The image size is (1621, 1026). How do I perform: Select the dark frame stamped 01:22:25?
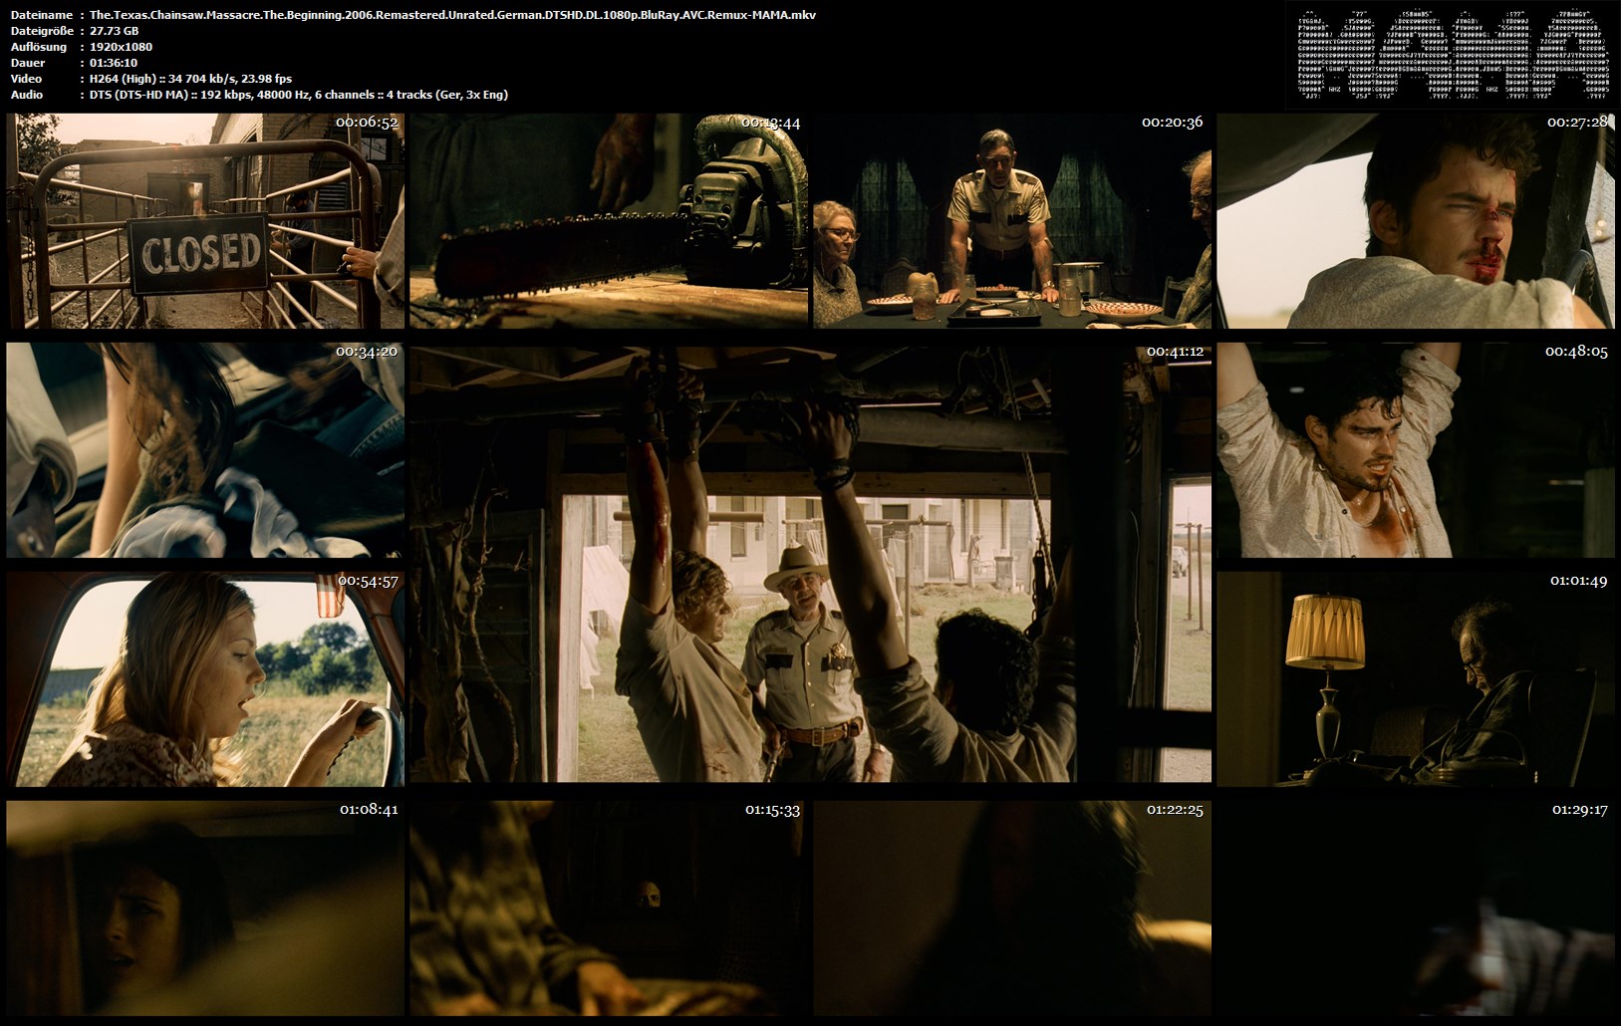[1012, 908]
